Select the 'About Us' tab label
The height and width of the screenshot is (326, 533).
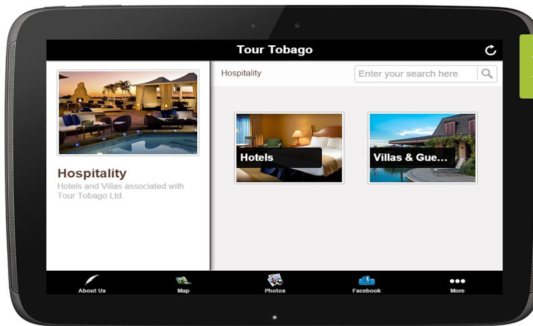point(92,291)
